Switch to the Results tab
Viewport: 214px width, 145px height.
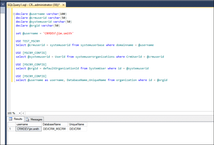[16, 119]
